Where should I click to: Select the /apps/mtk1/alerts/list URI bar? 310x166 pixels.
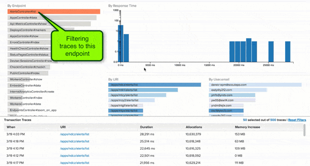143,90
